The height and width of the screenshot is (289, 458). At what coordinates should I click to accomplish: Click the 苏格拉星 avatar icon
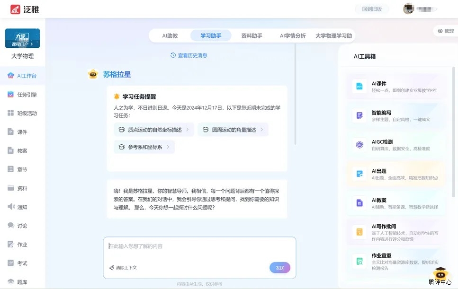click(x=93, y=74)
